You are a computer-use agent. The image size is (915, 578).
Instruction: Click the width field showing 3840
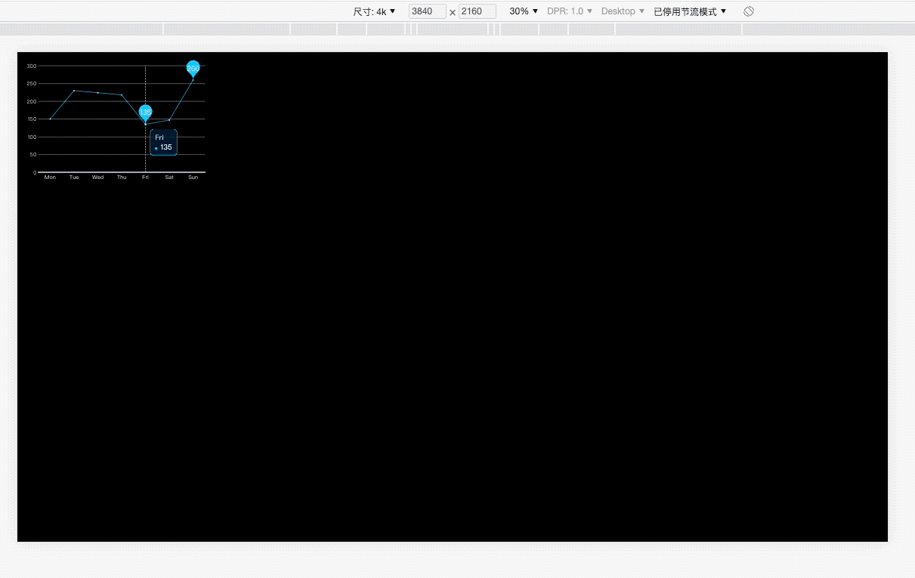tap(428, 11)
